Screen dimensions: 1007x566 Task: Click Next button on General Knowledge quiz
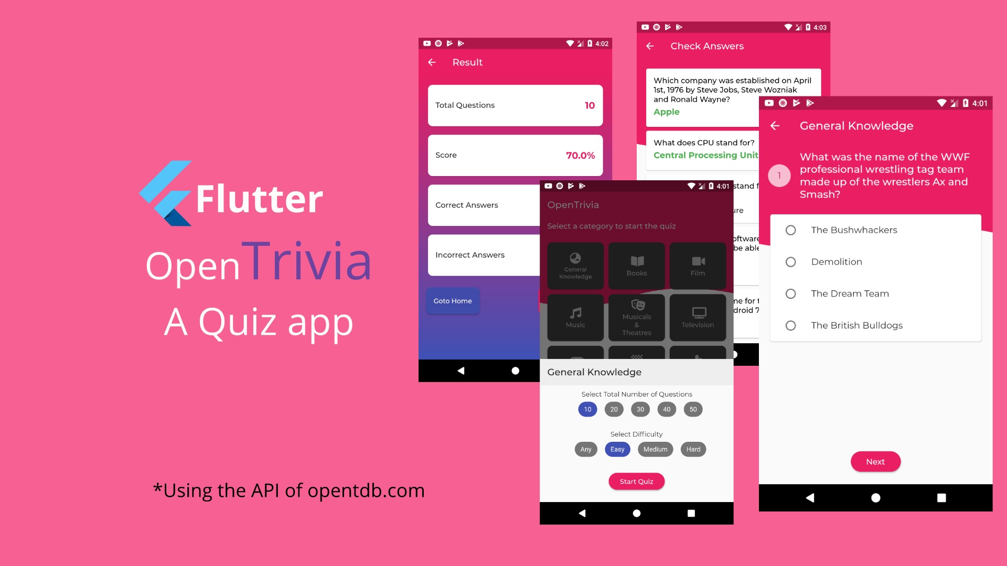(875, 461)
